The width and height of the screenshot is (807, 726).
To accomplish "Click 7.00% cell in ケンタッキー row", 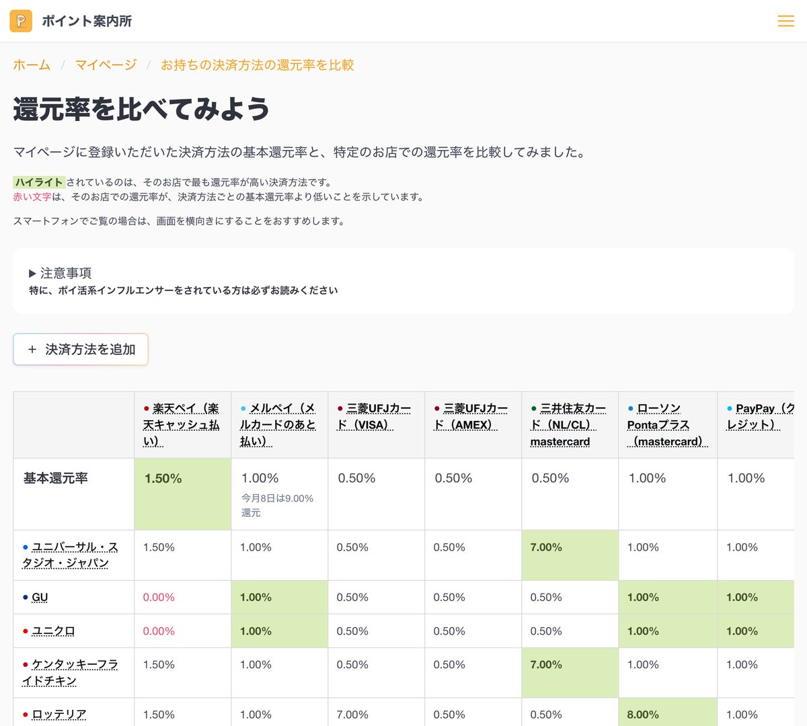I will coord(570,672).
